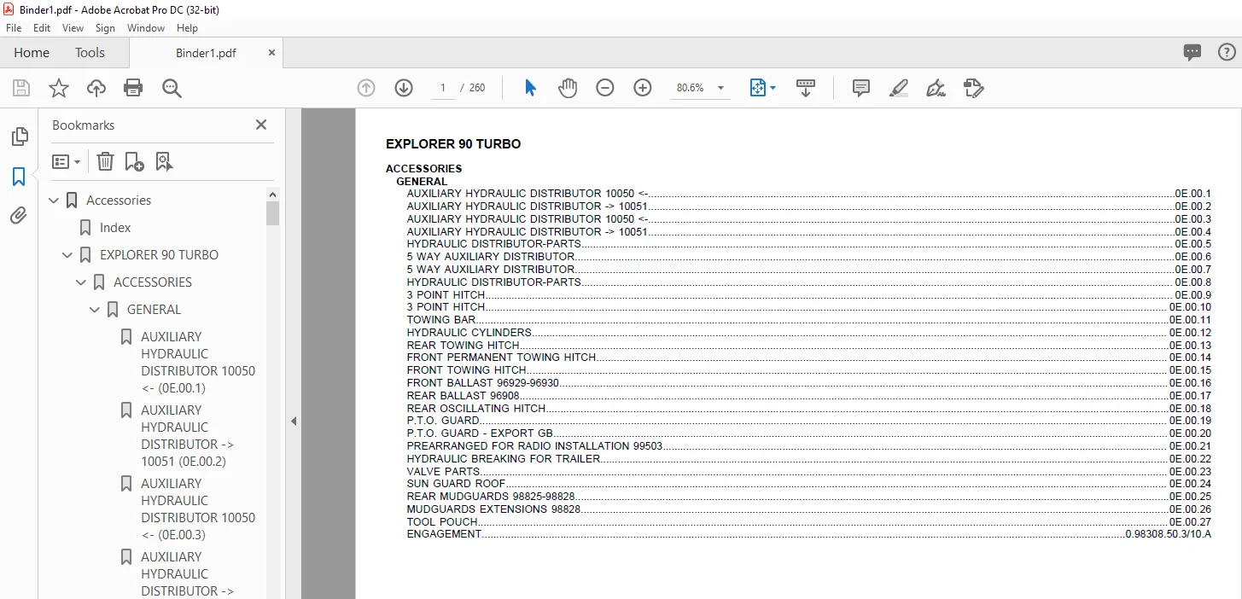This screenshot has width=1242, height=599.
Task: Open the help question mark icon
Action: [x=1226, y=52]
